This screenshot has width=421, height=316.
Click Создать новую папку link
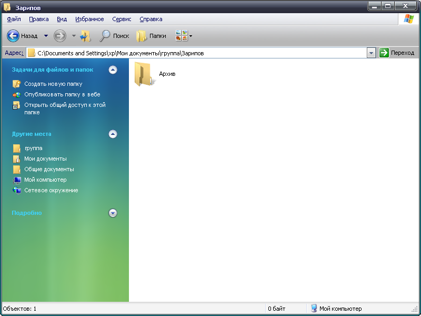(53, 84)
